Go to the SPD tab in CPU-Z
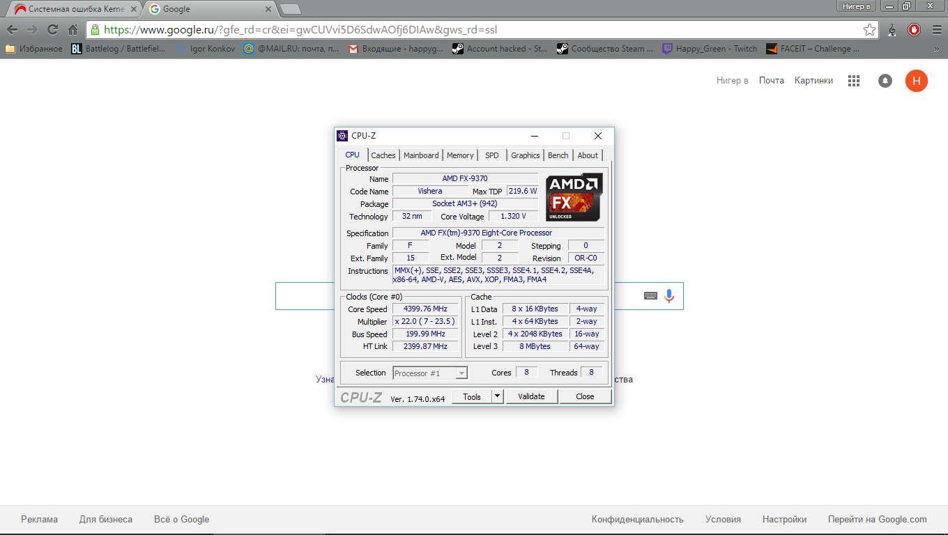Viewport: 948px width, 535px height. [492, 155]
